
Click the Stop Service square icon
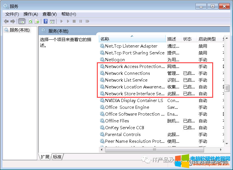coord(74,21)
